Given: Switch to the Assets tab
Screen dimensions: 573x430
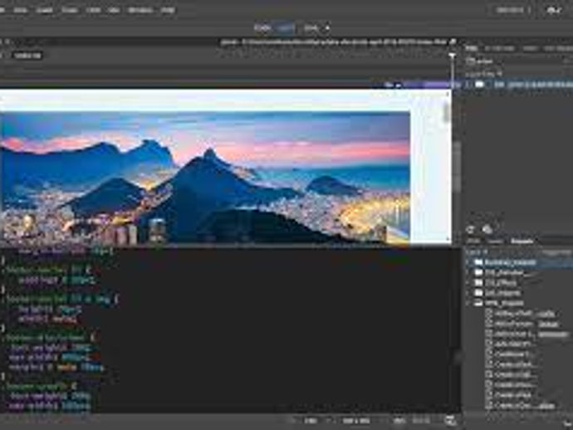Looking at the screenshot, I should pos(496,241).
